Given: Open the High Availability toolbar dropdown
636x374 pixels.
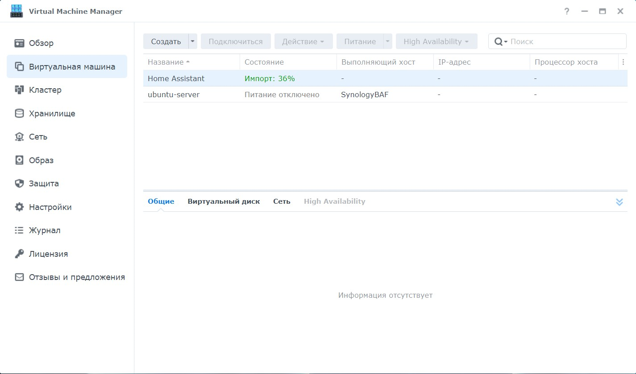Looking at the screenshot, I should pyautogui.click(x=436, y=41).
